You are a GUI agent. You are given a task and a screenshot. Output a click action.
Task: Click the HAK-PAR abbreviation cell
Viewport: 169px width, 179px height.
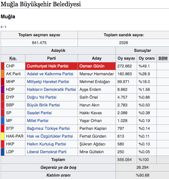15,136
